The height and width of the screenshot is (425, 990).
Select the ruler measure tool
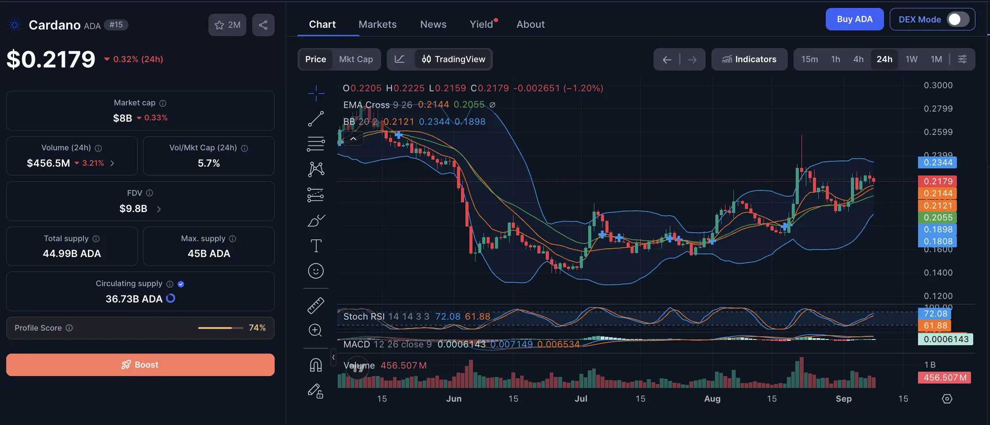point(316,306)
